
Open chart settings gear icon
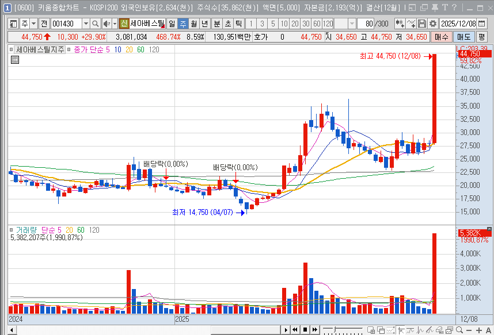[x=433, y=24]
